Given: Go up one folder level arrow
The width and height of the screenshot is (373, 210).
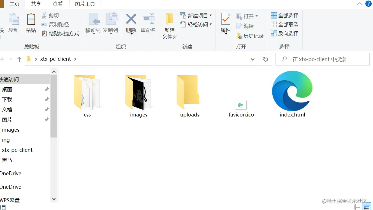Looking at the screenshot, I should (x=19, y=59).
